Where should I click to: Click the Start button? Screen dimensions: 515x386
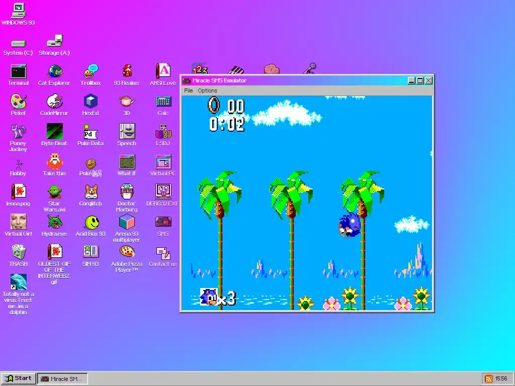pos(19,378)
